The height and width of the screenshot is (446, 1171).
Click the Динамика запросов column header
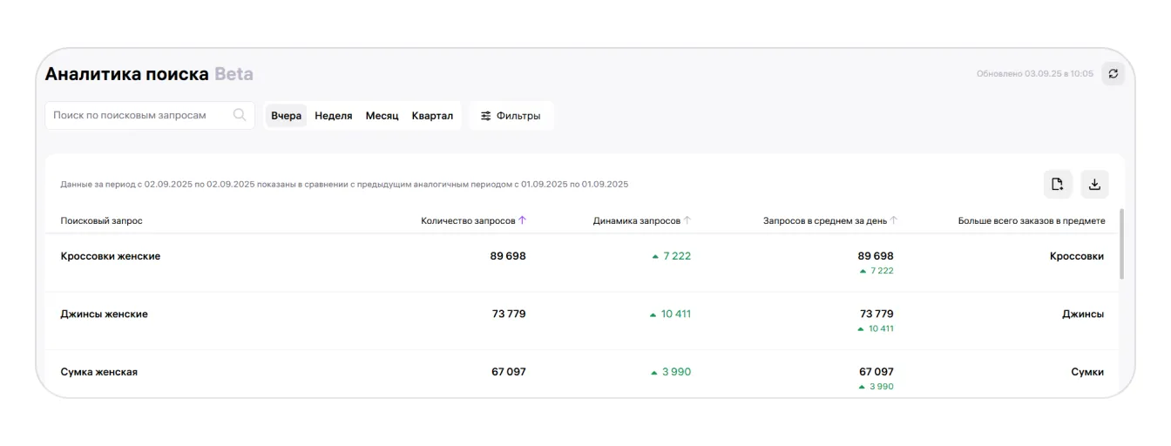click(637, 221)
